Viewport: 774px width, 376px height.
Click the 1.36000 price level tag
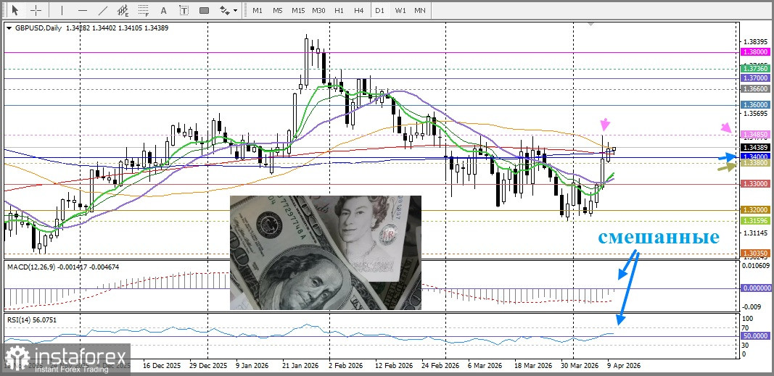756,105
